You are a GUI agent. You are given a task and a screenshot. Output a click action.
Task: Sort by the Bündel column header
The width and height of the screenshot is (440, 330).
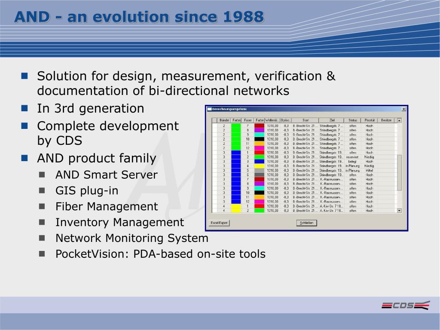(224, 120)
